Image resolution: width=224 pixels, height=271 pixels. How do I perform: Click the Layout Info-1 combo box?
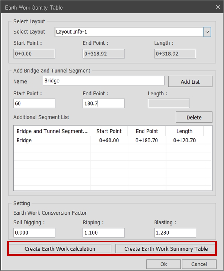[x=133, y=32]
